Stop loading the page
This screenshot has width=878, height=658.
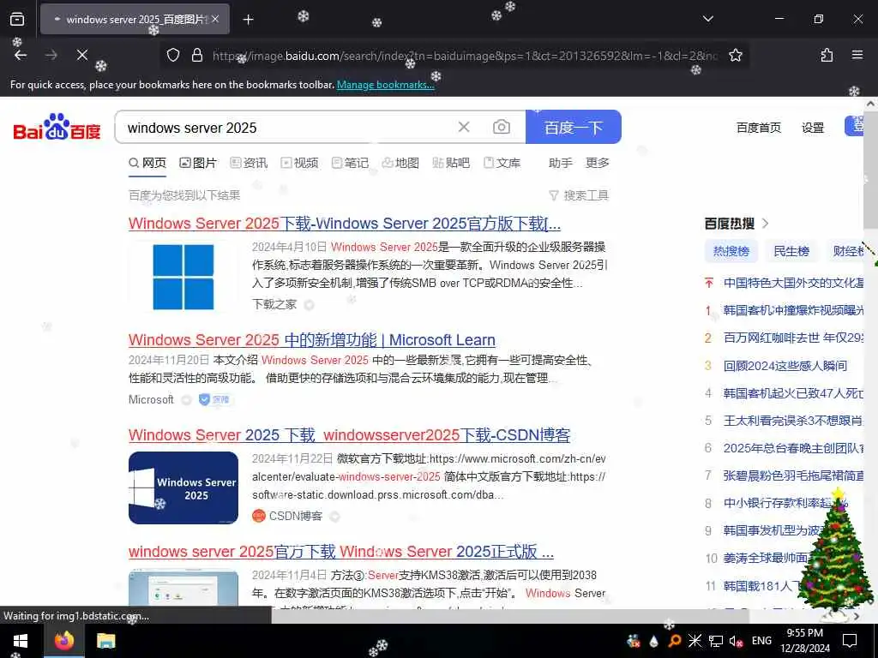(x=81, y=55)
